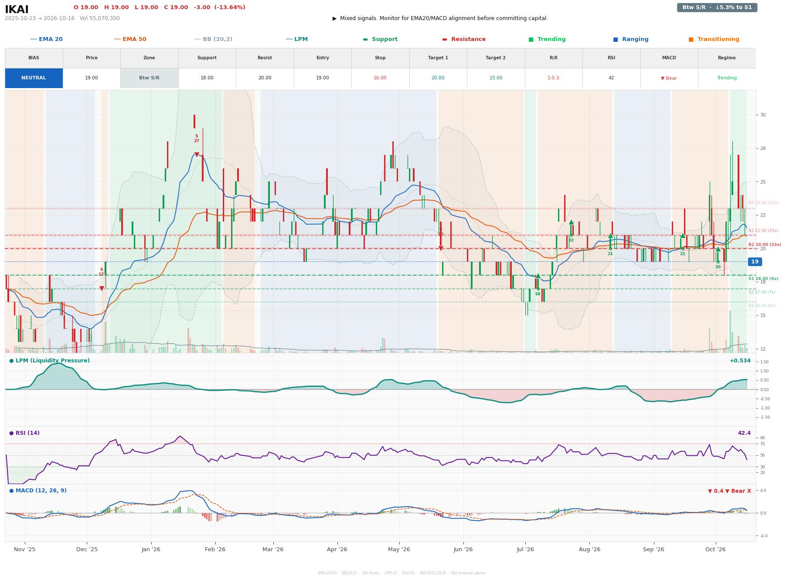This screenshot has width=786, height=580.
Task: Select the EMA 20 legend entry
Action: coord(46,39)
